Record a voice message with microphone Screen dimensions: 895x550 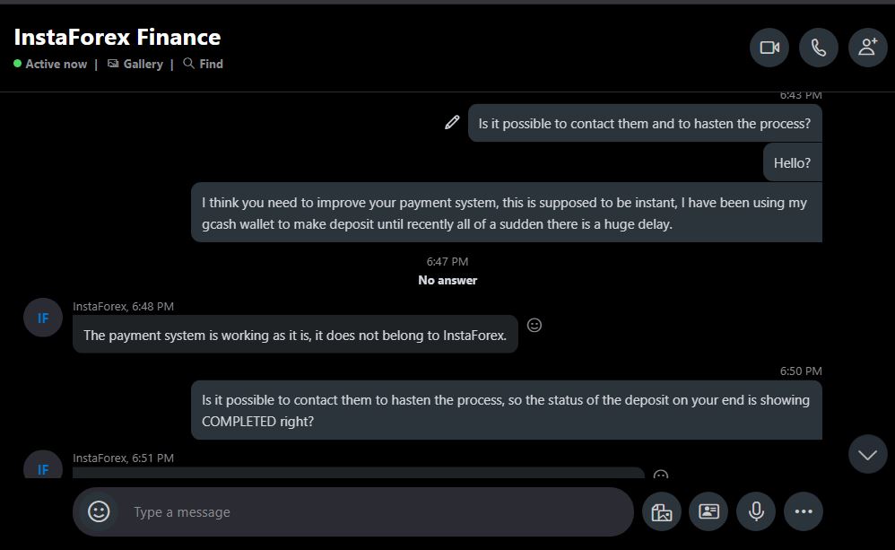756,512
